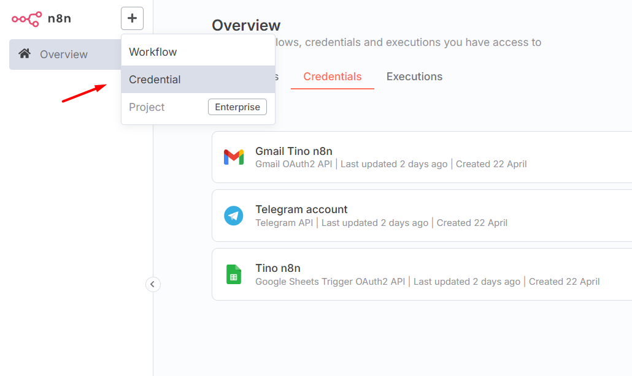Screen dimensions: 632x376
Task: Click the n8n logo icon
Action: pyautogui.click(x=26, y=19)
